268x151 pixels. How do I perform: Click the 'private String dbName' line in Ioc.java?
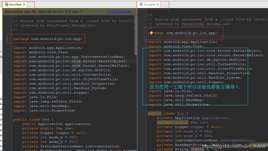tap(189, 149)
